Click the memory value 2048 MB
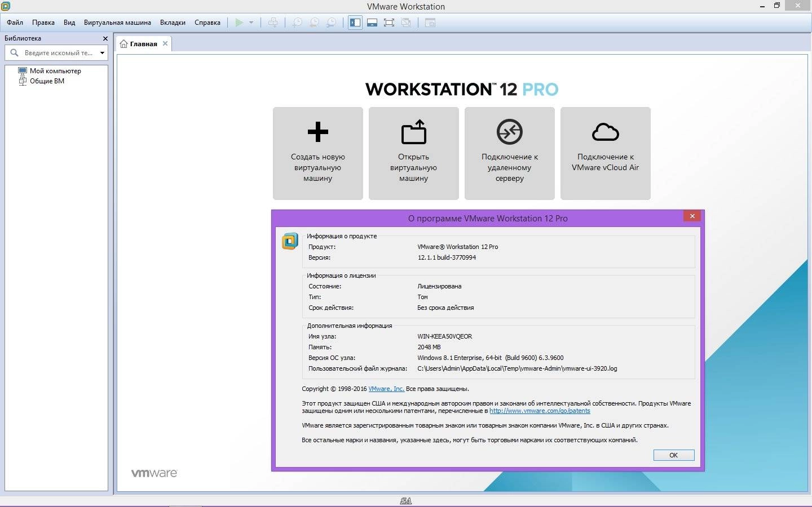Image resolution: width=812 pixels, height=507 pixels. pyautogui.click(x=429, y=347)
